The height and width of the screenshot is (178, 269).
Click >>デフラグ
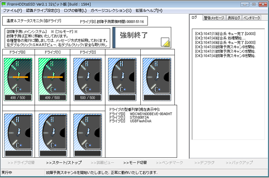click(204, 163)
